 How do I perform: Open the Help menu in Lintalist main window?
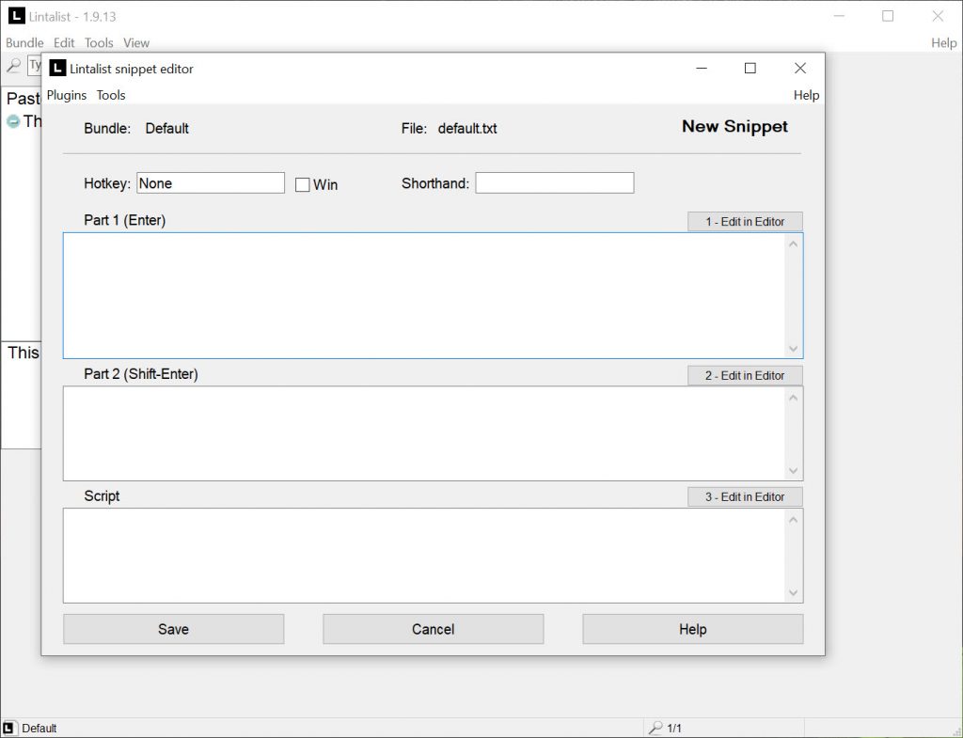point(943,42)
